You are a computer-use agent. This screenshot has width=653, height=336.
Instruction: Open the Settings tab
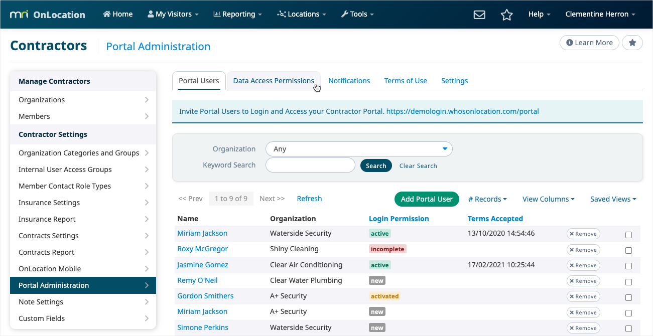pos(454,81)
